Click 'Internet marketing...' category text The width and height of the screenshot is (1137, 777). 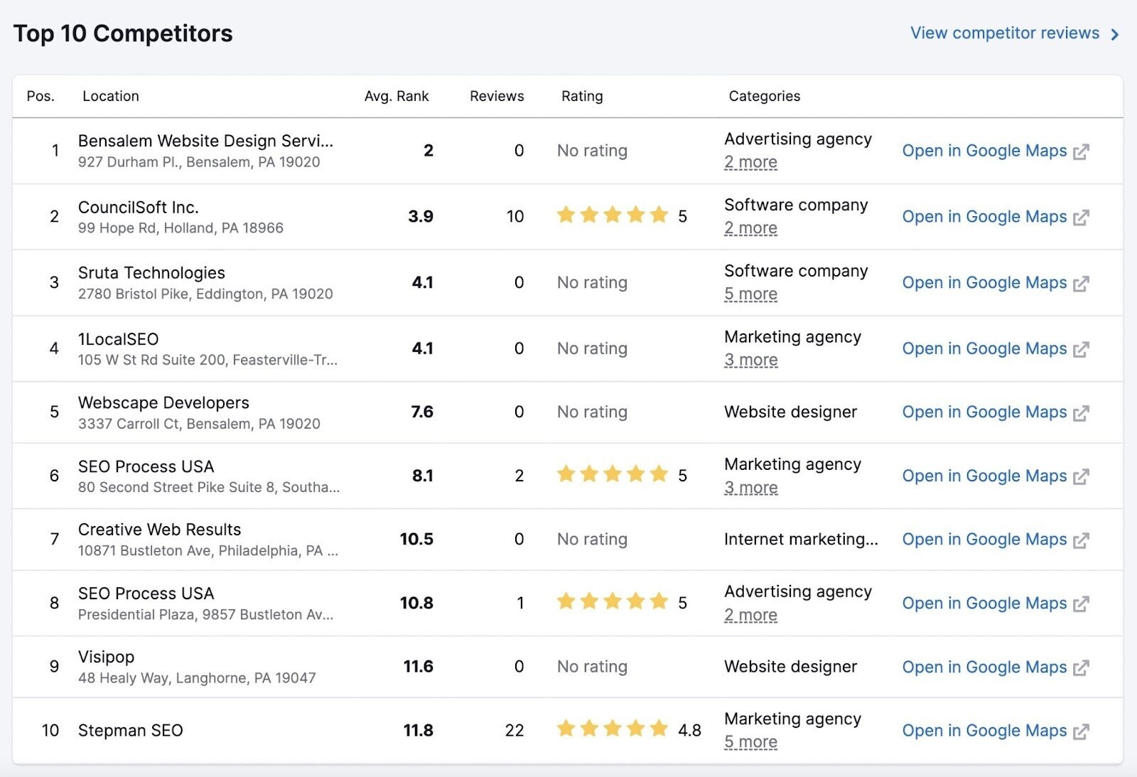801,540
